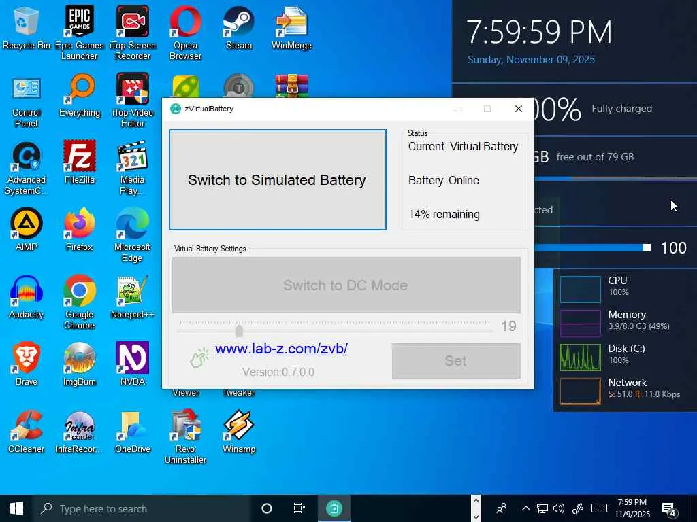Open the www.lab-z.com/zvb/ link

[281, 349]
